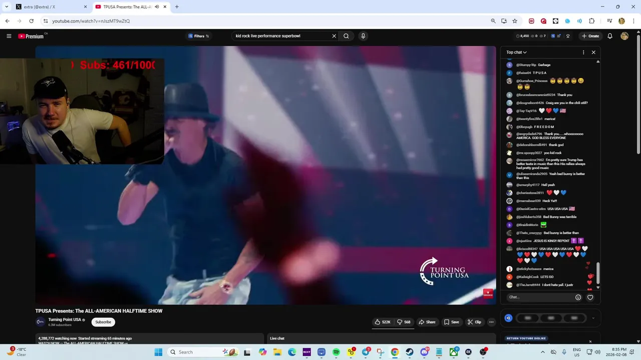Close the live chat panel

tap(593, 52)
